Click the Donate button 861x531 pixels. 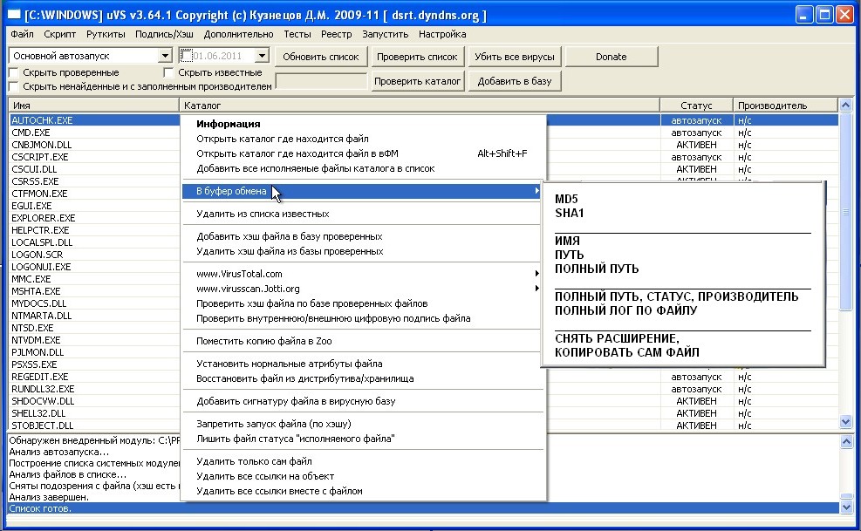coord(611,57)
